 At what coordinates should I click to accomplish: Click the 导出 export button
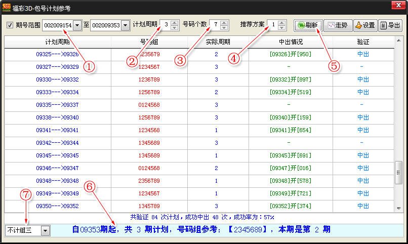[x=390, y=25]
